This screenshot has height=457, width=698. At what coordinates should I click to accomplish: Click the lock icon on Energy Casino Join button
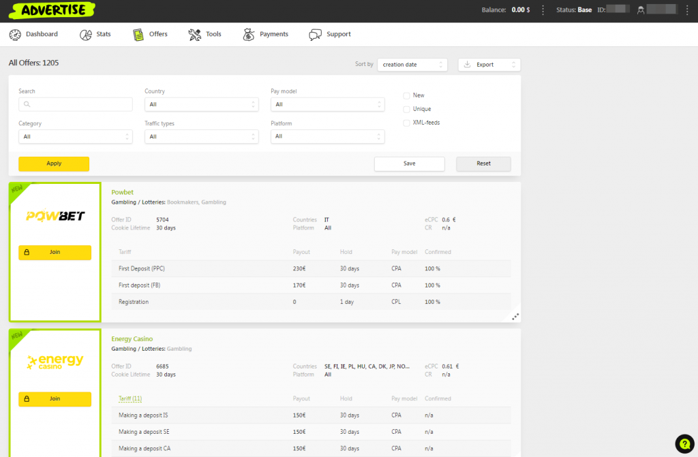click(x=27, y=399)
